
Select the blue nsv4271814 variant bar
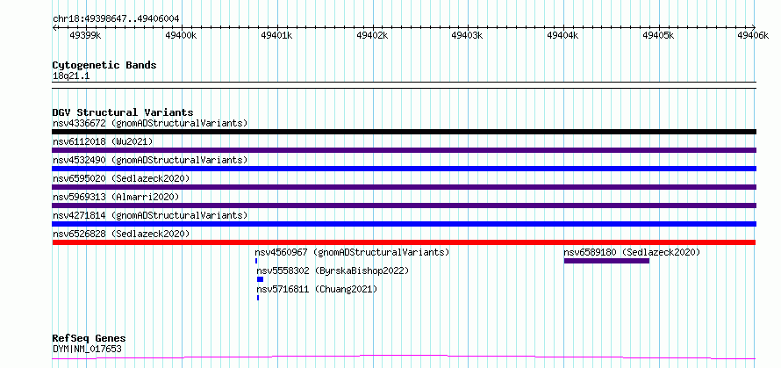(405, 224)
